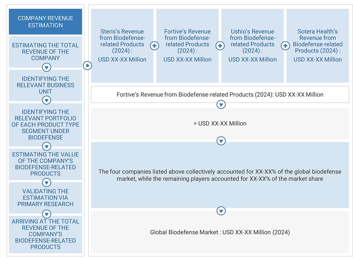Click the plus icon before Sotera Health box
353x258 pixels.
285,46
